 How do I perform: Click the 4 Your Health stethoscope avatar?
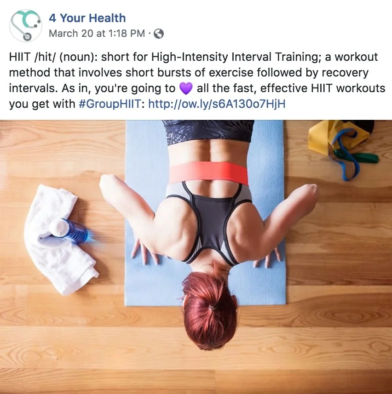pyautogui.click(x=26, y=26)
